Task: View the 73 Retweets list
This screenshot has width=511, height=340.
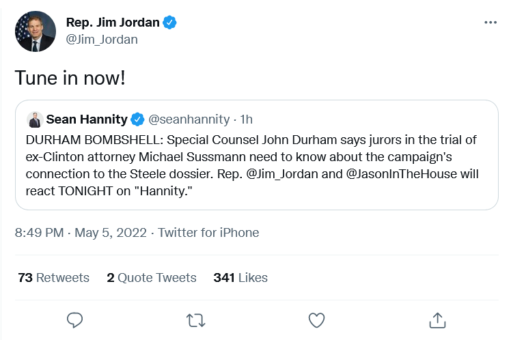Action: (53, 278)
